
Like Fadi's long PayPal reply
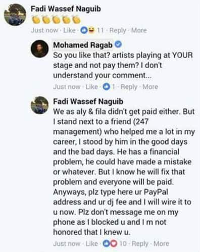tap(92, 243)
